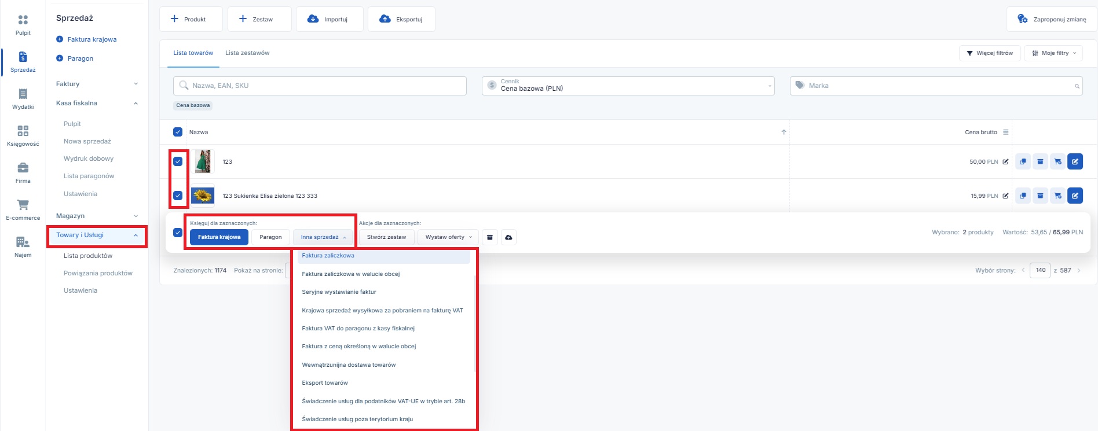Image resolution: width=1098 pixels, height=431 pixels.
Task: Expand Faktury menu group
Action: coord(97,84)
